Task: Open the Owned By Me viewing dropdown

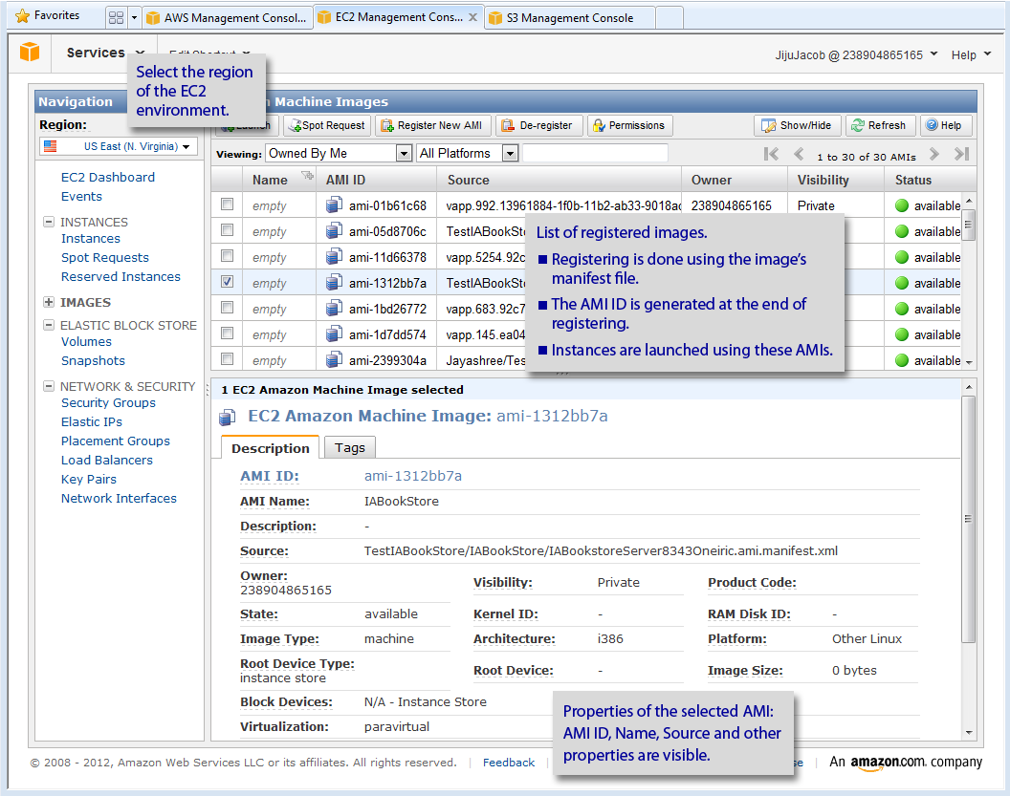Action: click(x=339, y=153)
